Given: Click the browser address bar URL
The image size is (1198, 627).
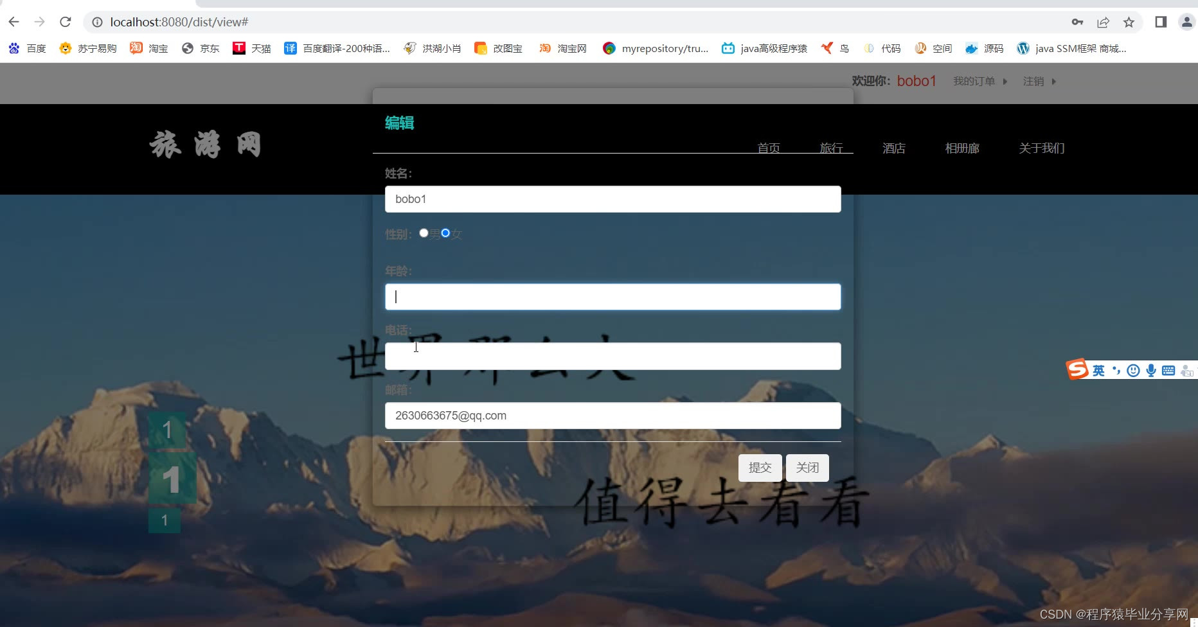Looking at the screenshot, I should pos(179,22).
